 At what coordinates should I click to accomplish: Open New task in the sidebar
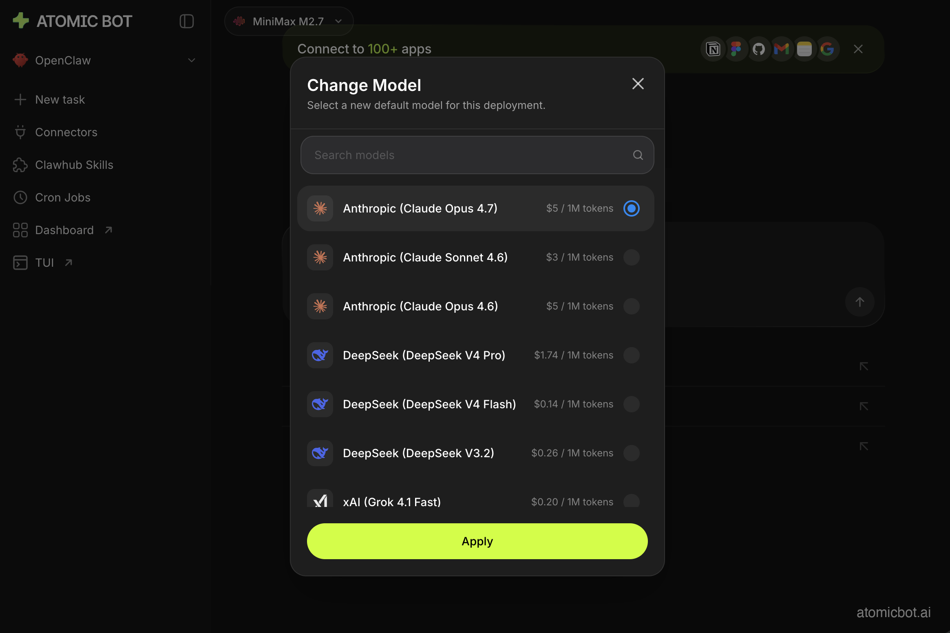pos(60,100)
